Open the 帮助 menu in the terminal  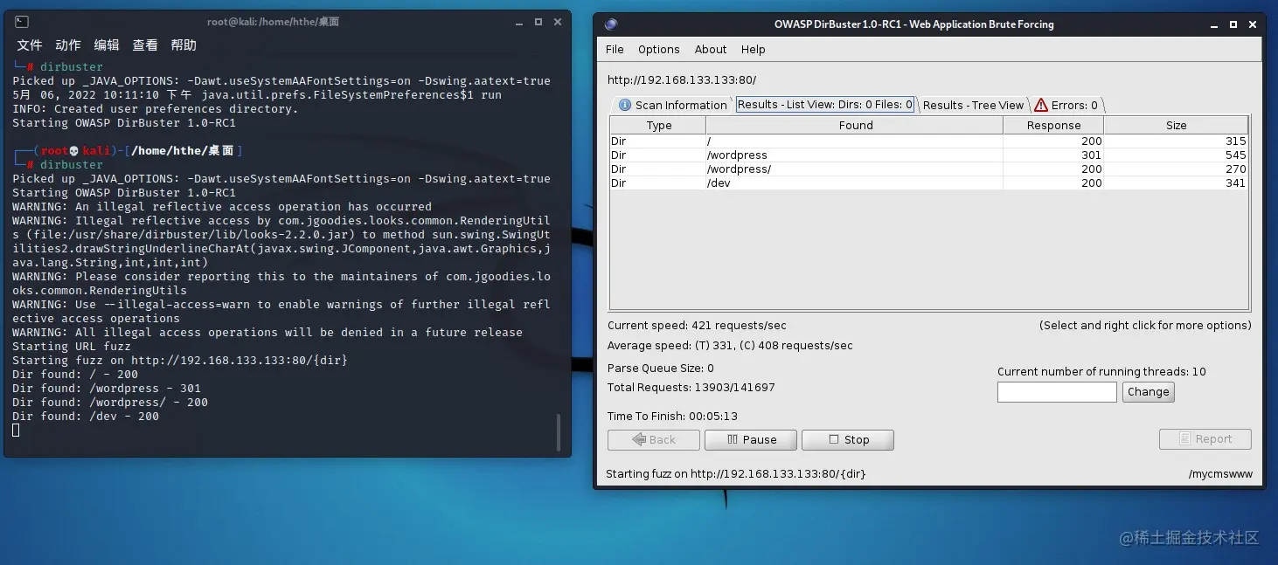184,45
